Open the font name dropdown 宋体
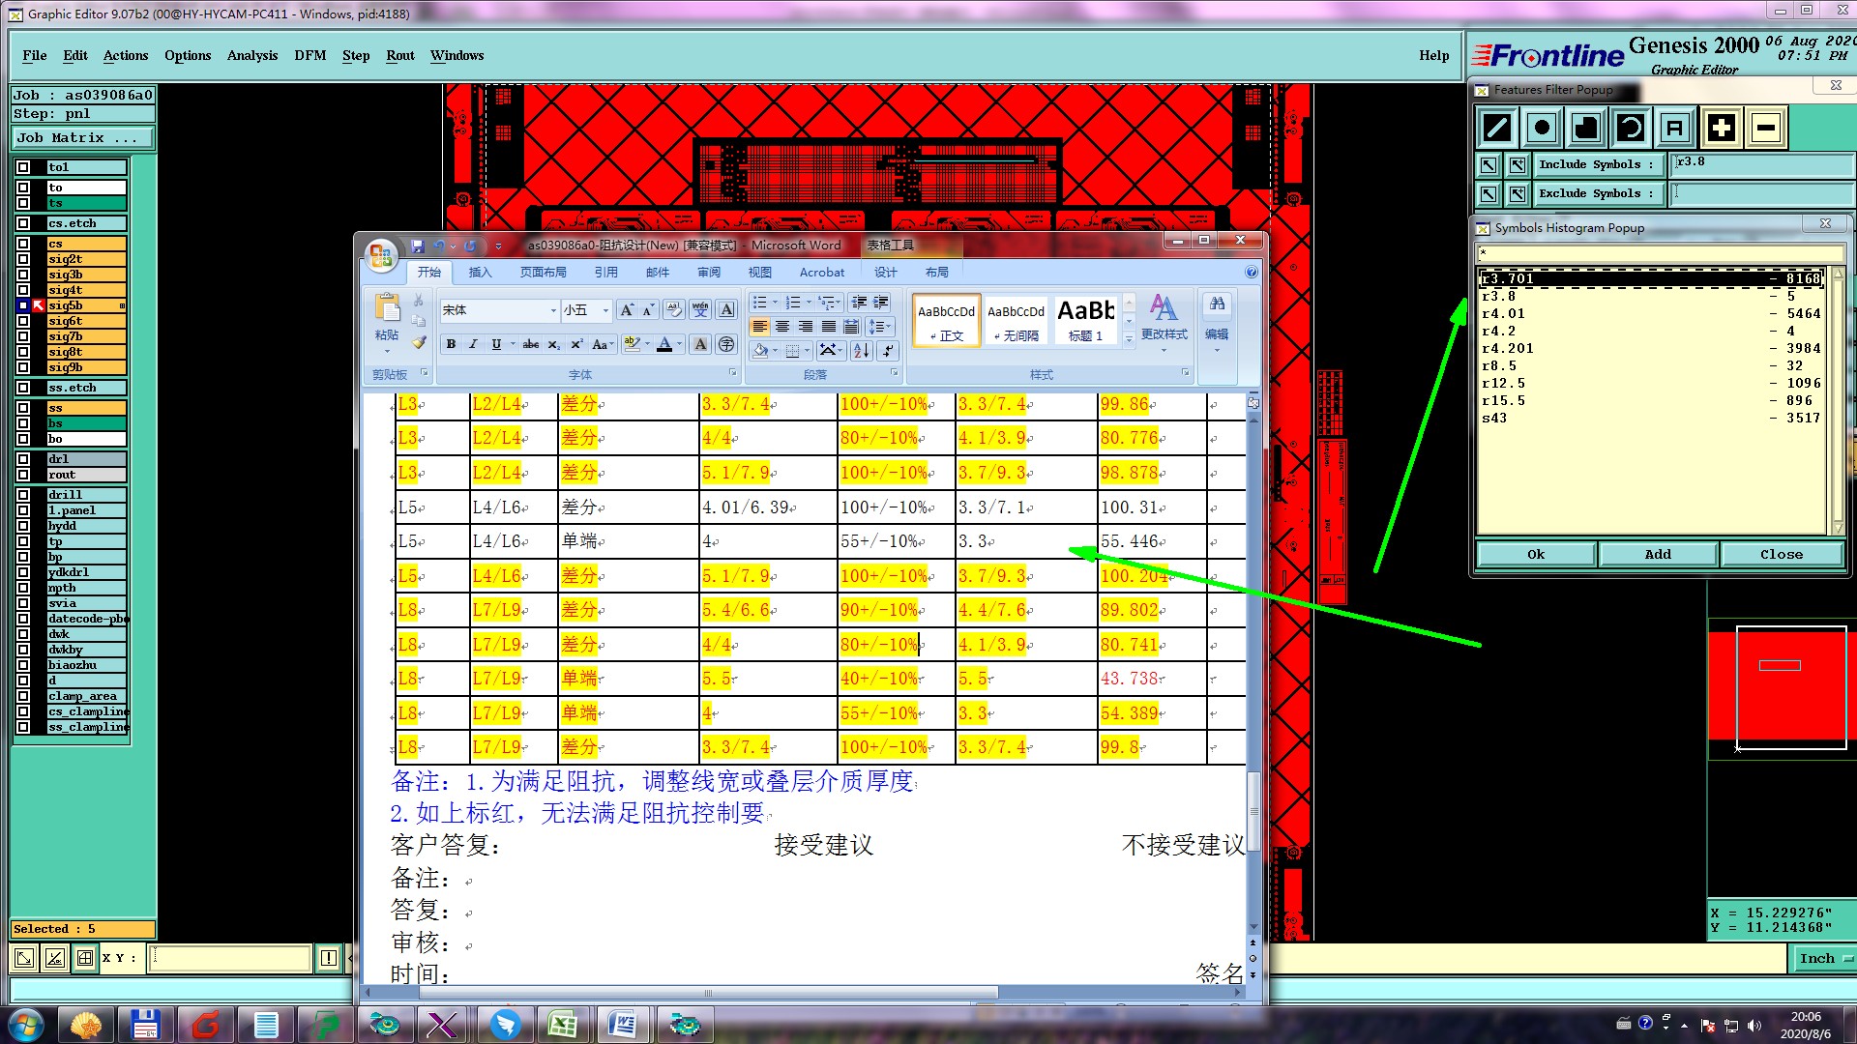This screenshot has width=1857, height=1044. point(553,310)
